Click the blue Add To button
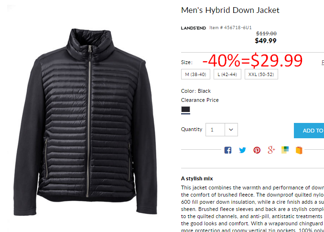324x232 pixels. 309,131
